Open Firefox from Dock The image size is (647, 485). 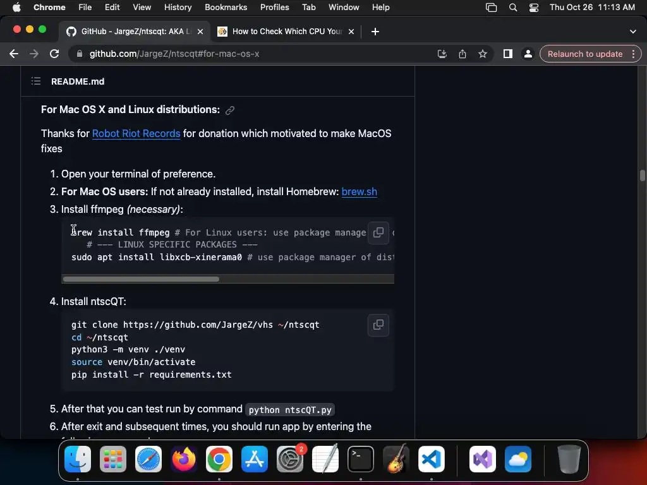(x=184, y=459)
